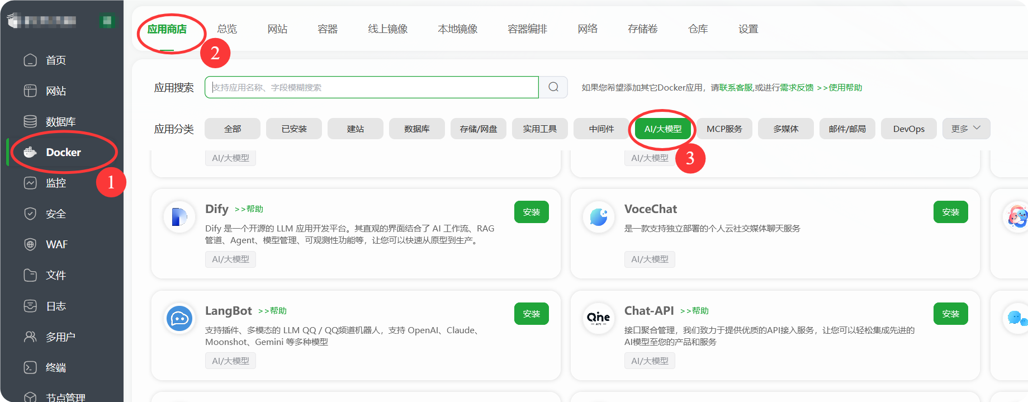The width and height of the screenshot is (1028, 402).
Task: Open the 容器编排 tab
Action: 528,29
